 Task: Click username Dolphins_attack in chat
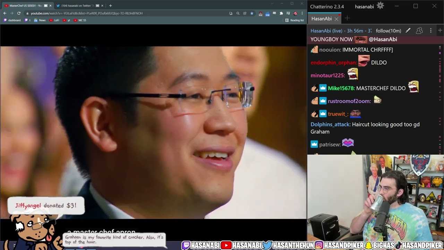pos(331,124)
